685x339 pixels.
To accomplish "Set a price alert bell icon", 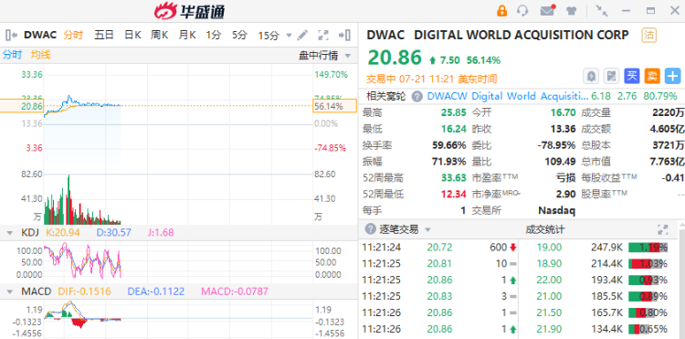I will (591, 76).
